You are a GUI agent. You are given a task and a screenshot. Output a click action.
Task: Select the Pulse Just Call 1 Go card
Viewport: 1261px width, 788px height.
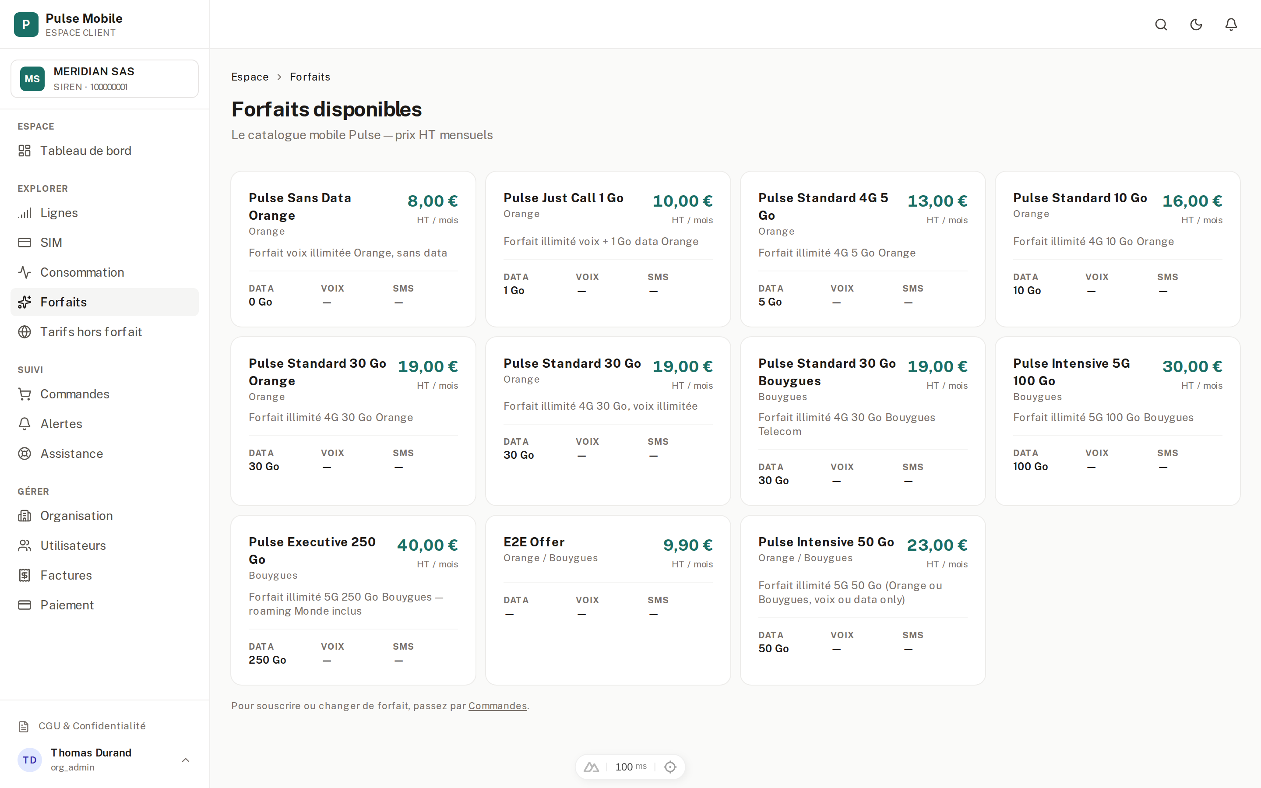pyautogui.click(x=608, y=249)
